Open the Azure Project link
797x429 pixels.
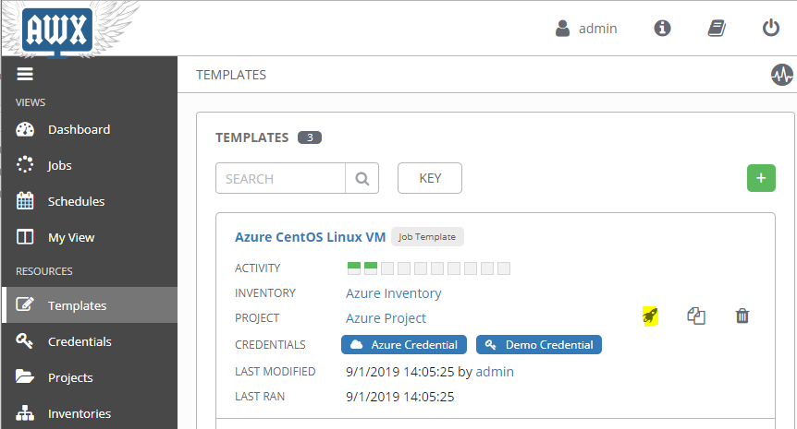386,318
